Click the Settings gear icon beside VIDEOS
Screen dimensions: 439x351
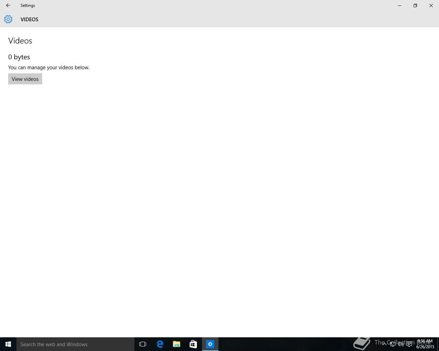click(8, 19)
